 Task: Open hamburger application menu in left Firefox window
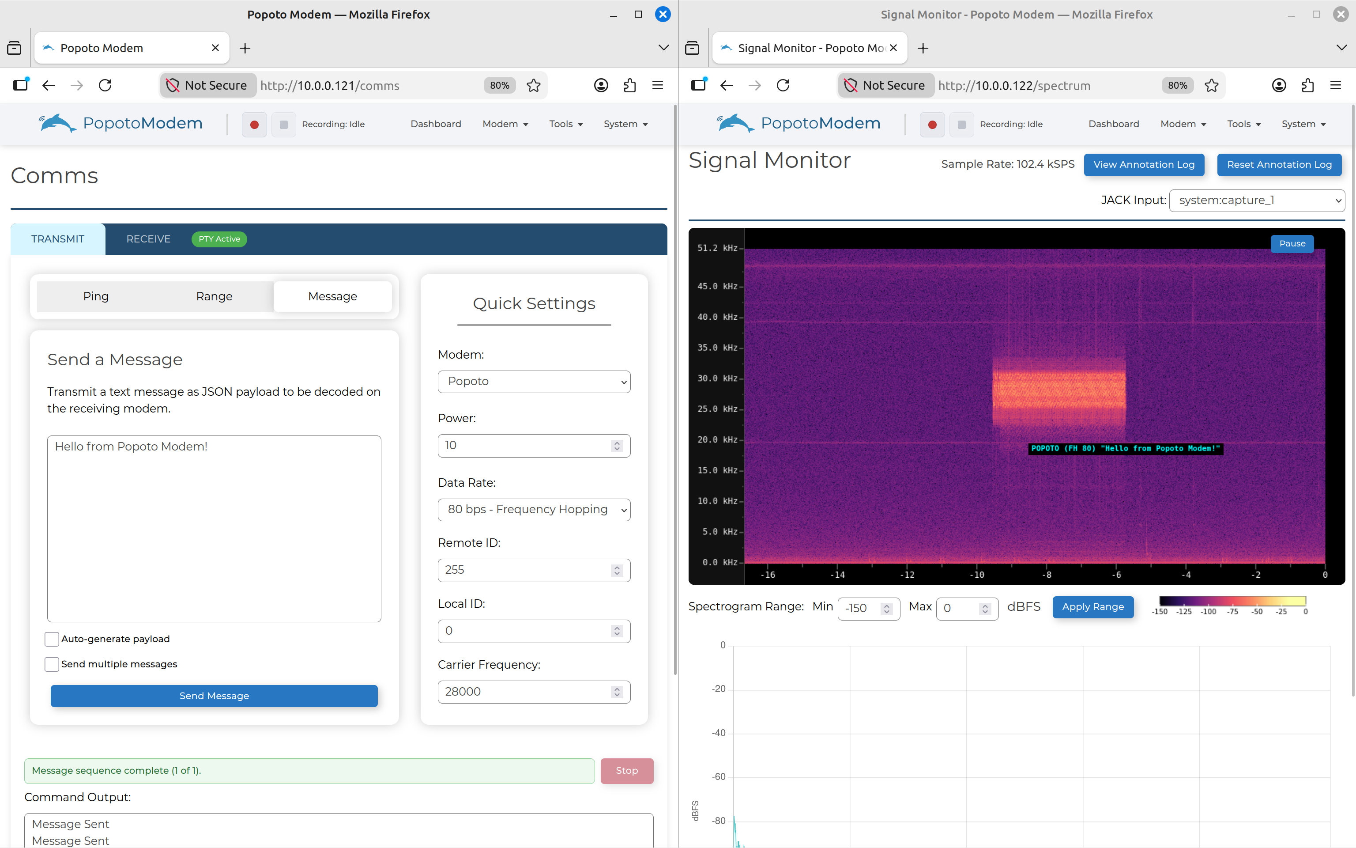point(658,85)
